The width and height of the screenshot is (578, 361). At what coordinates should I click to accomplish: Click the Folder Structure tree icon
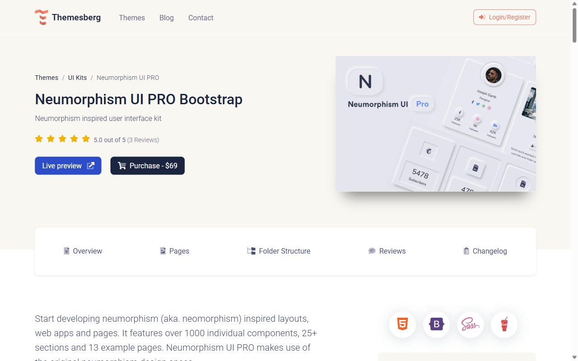(x=252, y=251)
